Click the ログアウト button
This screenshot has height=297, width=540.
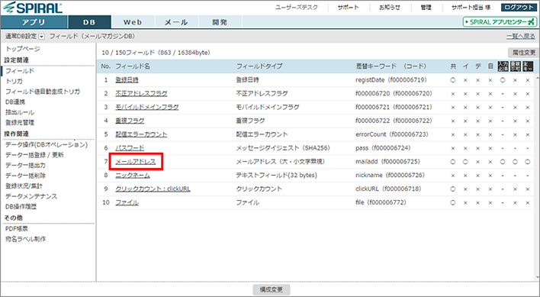[519, 7]
